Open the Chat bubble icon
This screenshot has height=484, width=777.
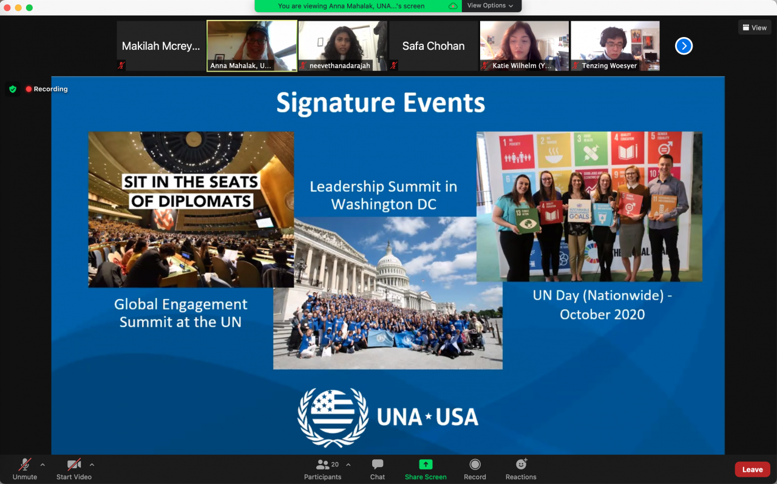(378, 465)
